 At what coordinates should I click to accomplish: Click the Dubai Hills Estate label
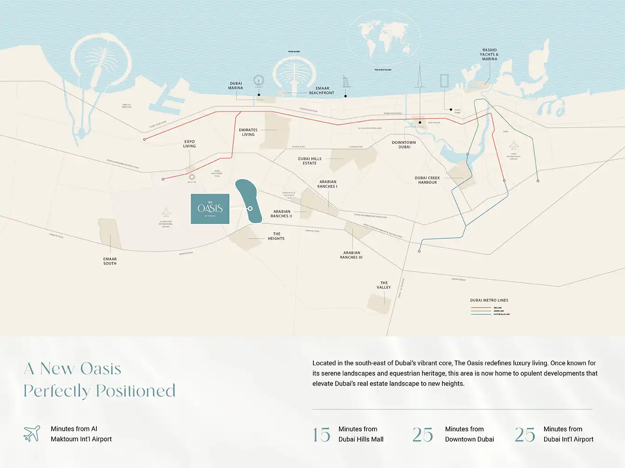coord(309,161)
